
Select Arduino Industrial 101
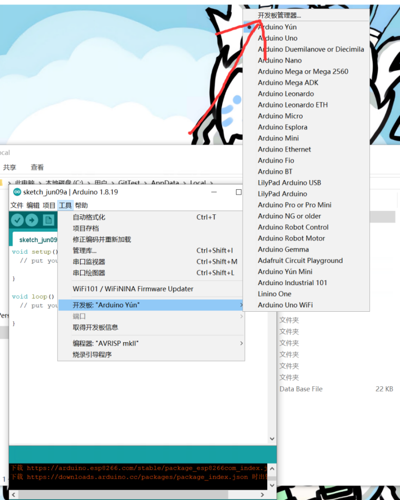click(x=306, y=283)
